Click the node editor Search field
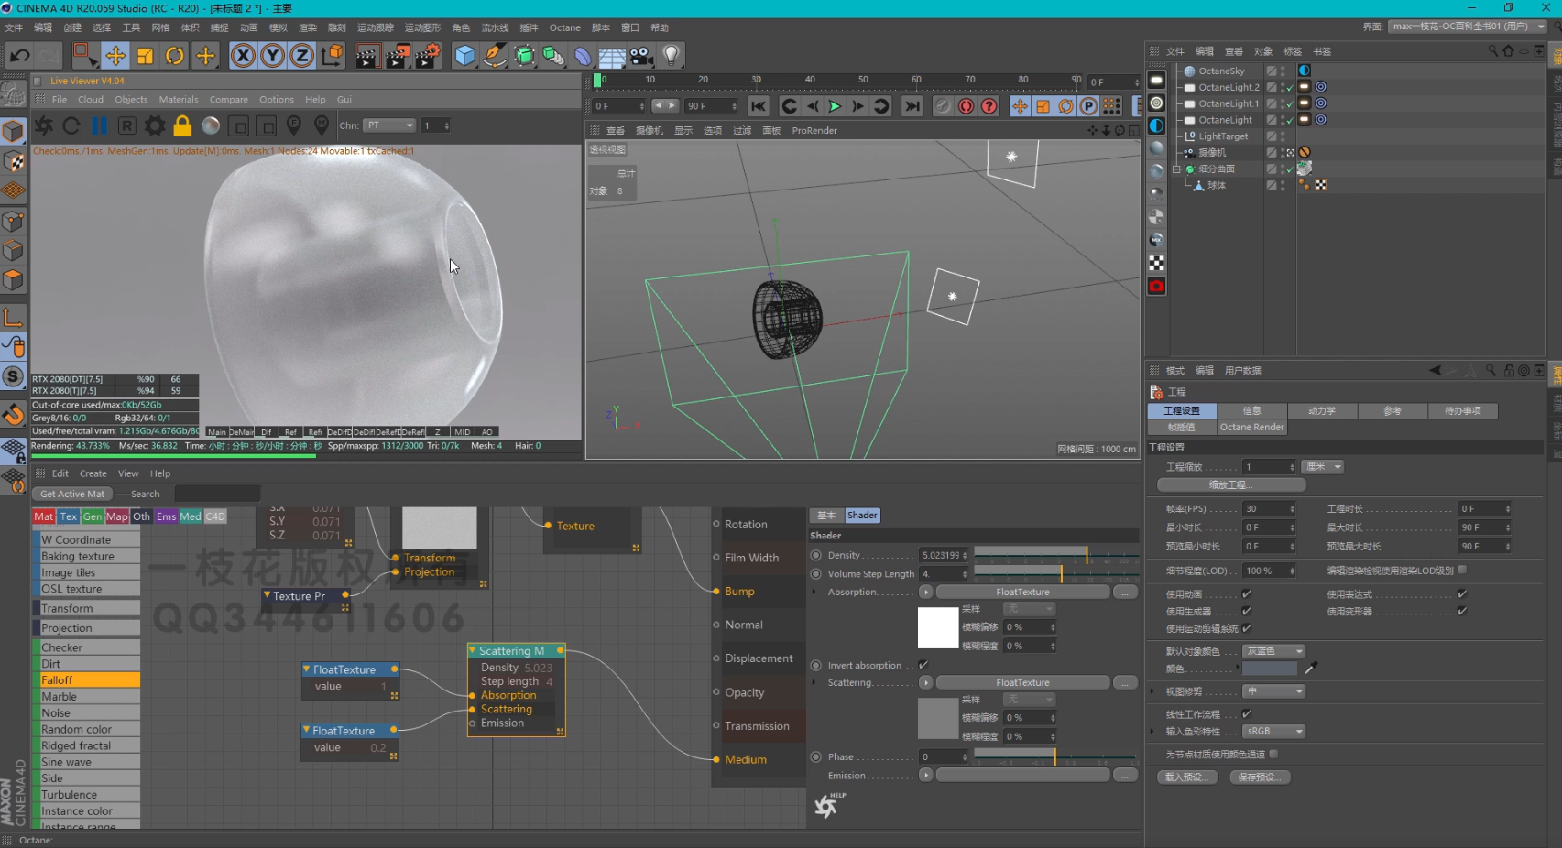Image resolution: width=1562 pixels, height=848 pixels. pyautogui.click(x=217, y=494)
